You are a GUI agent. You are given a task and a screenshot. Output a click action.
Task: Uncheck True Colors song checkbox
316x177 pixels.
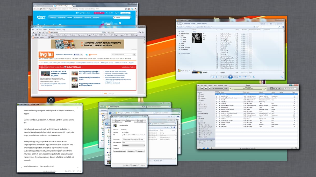(x=219, y=126)
